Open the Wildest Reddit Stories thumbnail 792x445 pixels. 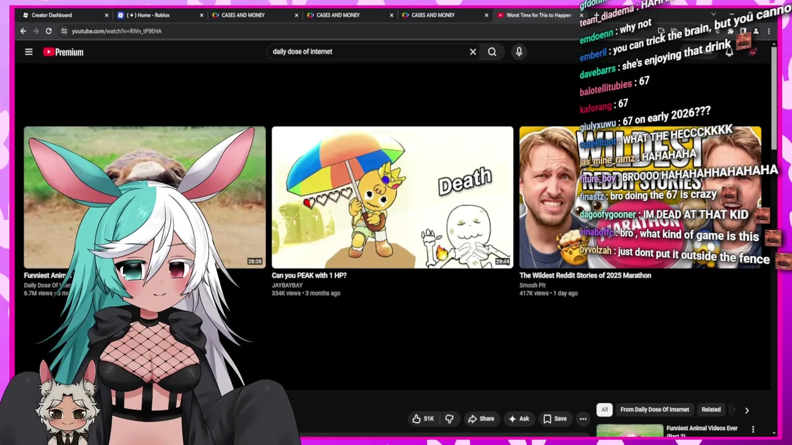(640, 197)
